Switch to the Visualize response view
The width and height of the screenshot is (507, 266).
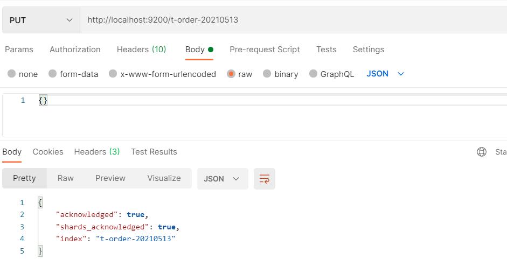click(x=164, y=178)
